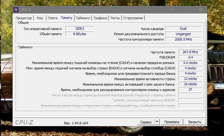
Task: Click the 16 clocks value
Action: (191, 84)
